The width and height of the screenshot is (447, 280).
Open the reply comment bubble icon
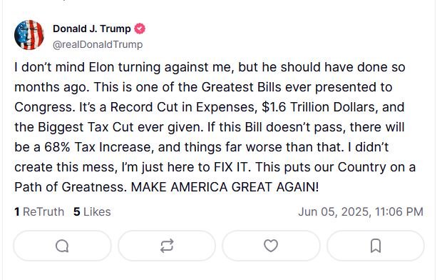(x=62, y=246)
